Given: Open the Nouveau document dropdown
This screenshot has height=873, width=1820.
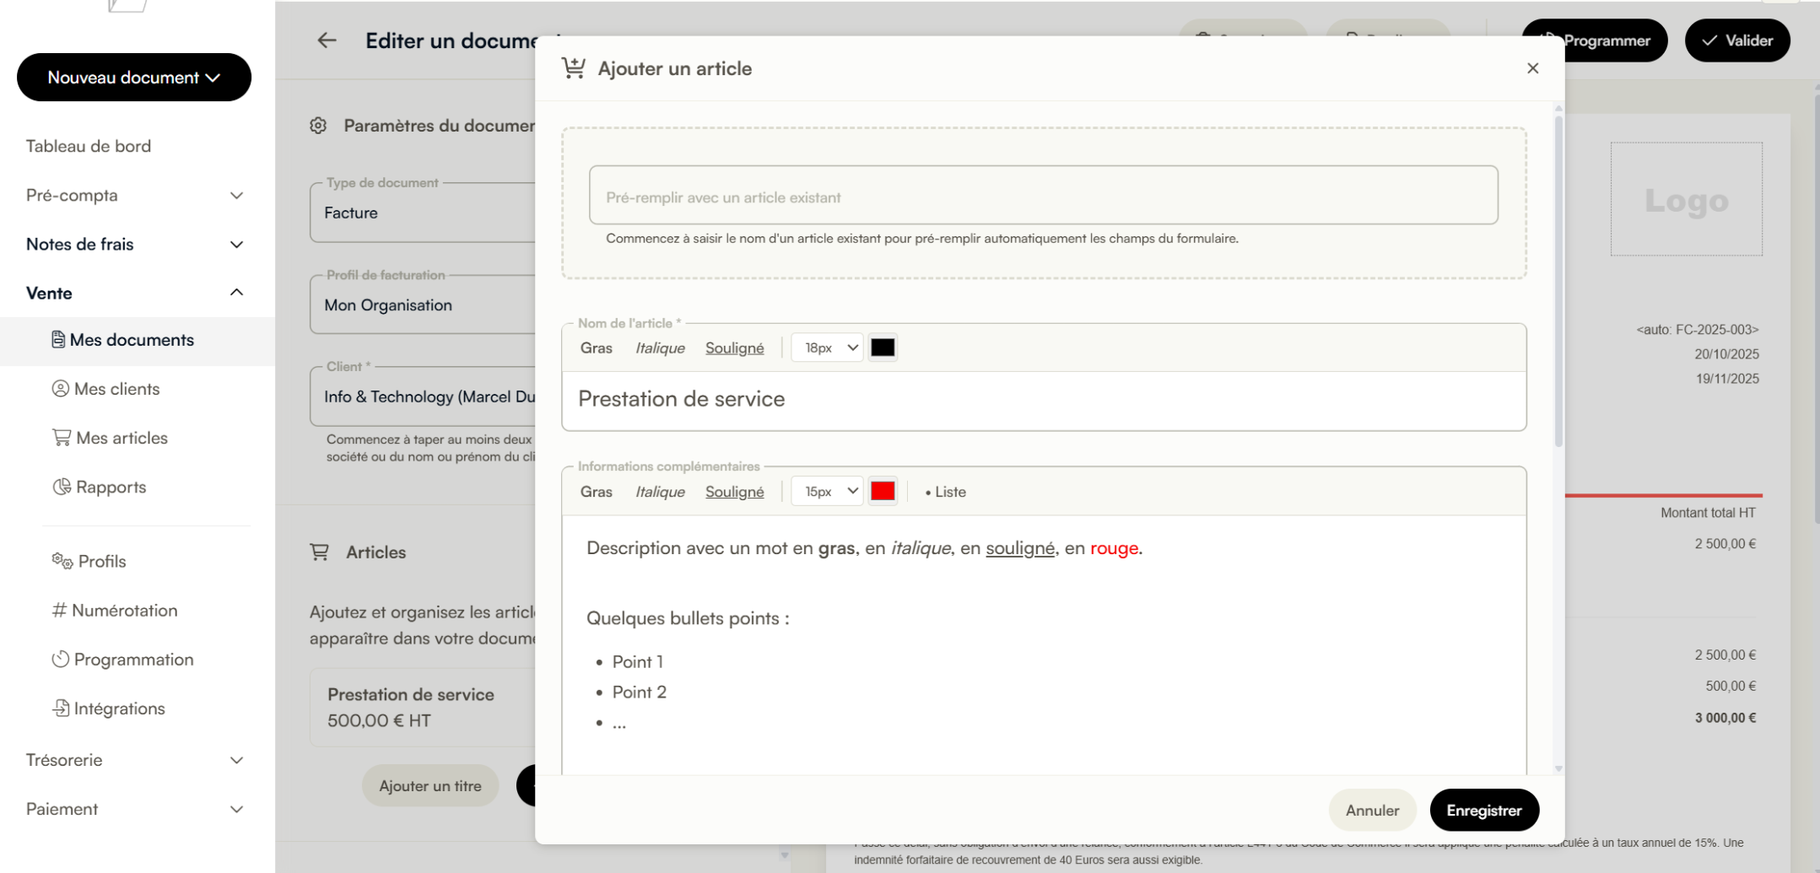Looking at the screenshot, I should point(134,78).
